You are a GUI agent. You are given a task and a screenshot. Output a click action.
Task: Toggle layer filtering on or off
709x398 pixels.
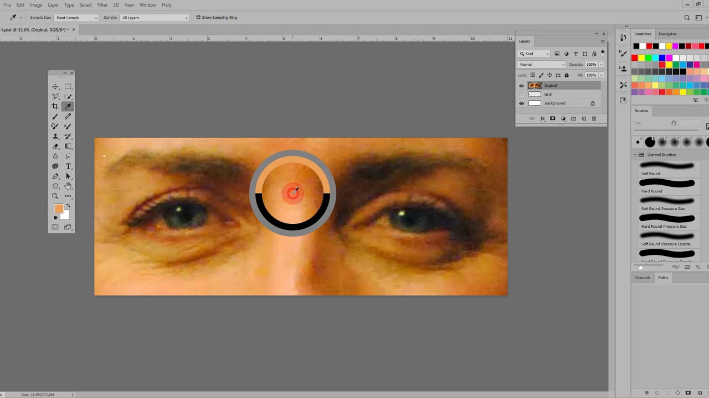coord(603,53)
